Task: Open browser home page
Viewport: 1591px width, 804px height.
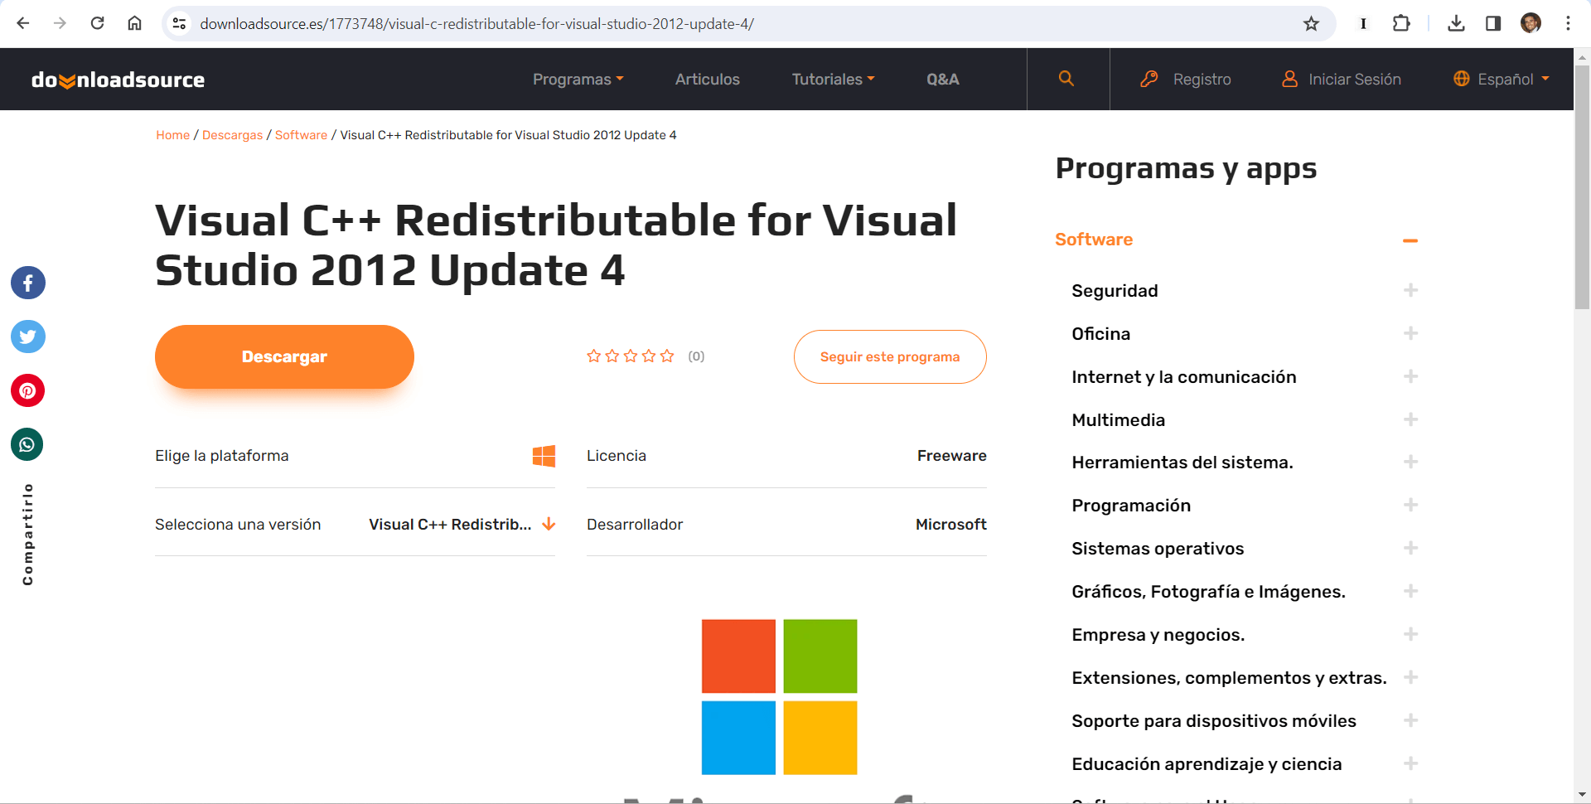Action: (x=134, y=23)
